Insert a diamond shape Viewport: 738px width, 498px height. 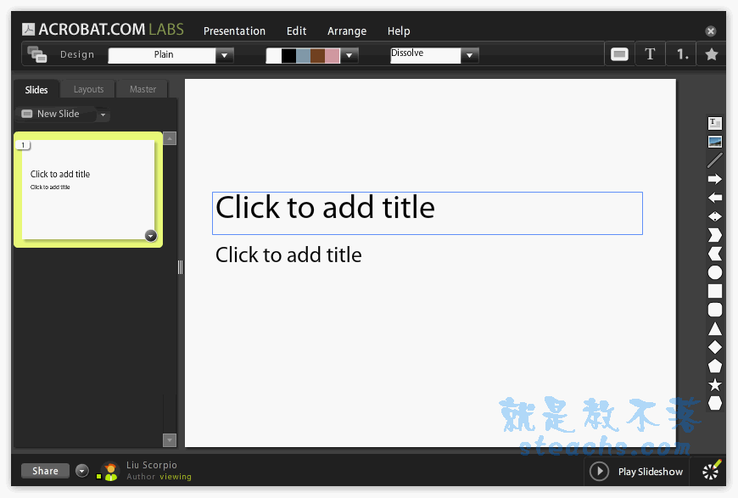(x=715, y=347)
